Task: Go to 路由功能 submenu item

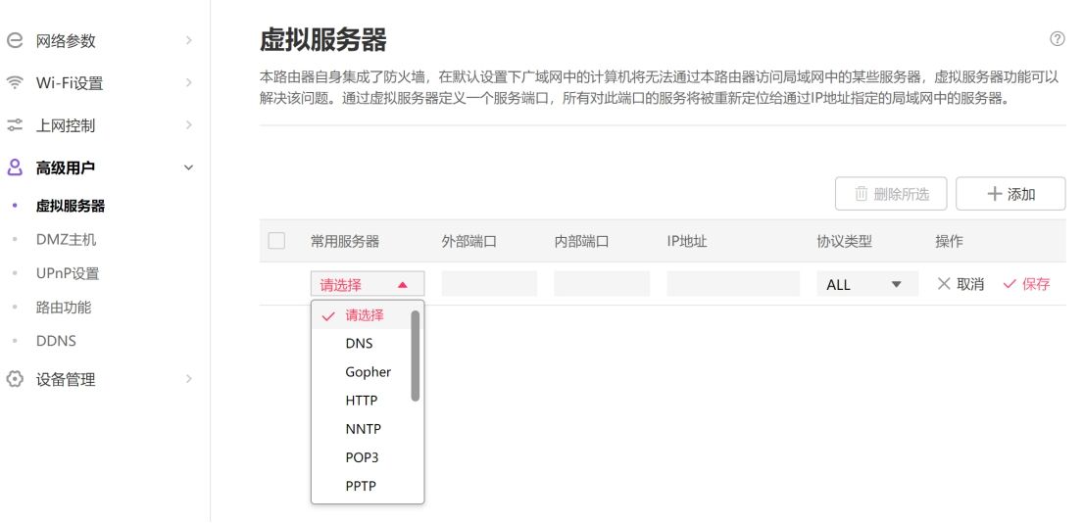Action: 64,308
